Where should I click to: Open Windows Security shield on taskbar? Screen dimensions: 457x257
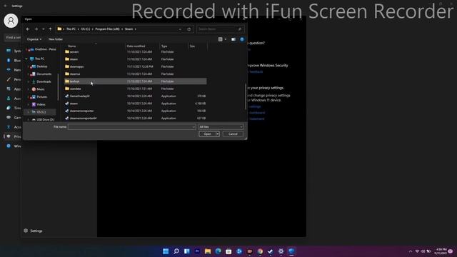(291, 251)
